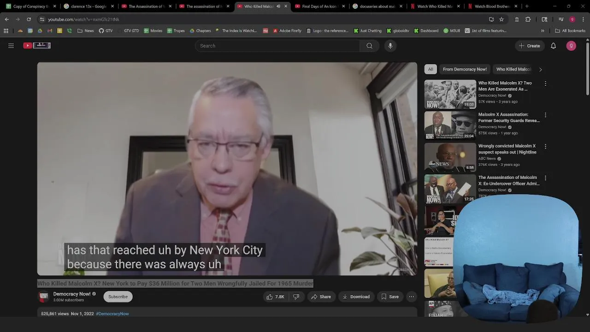Image resolution: width=590 pixels, height=332 pixels.
Task: Open the GTV bookmark with GitHub icon
Action: 106,31
